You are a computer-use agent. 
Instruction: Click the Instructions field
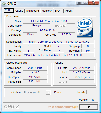point(59,55)
